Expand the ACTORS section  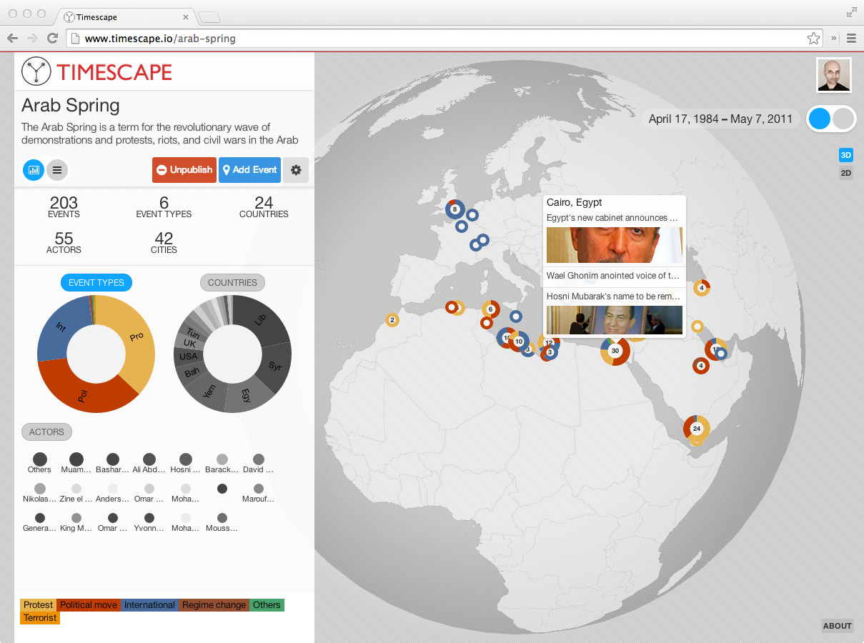[46, 432]
